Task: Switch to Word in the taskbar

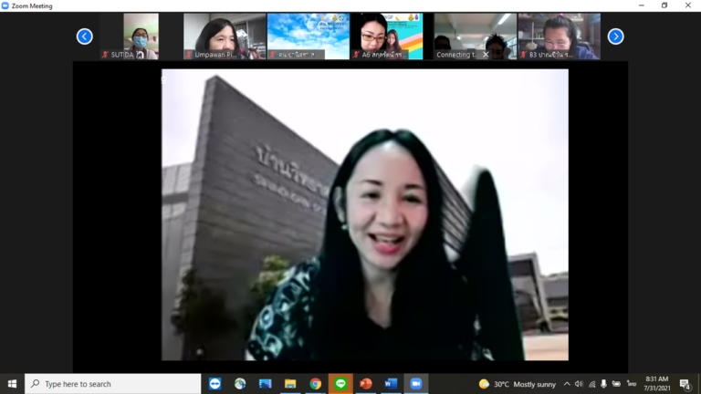Action: (x=391, y=384)
